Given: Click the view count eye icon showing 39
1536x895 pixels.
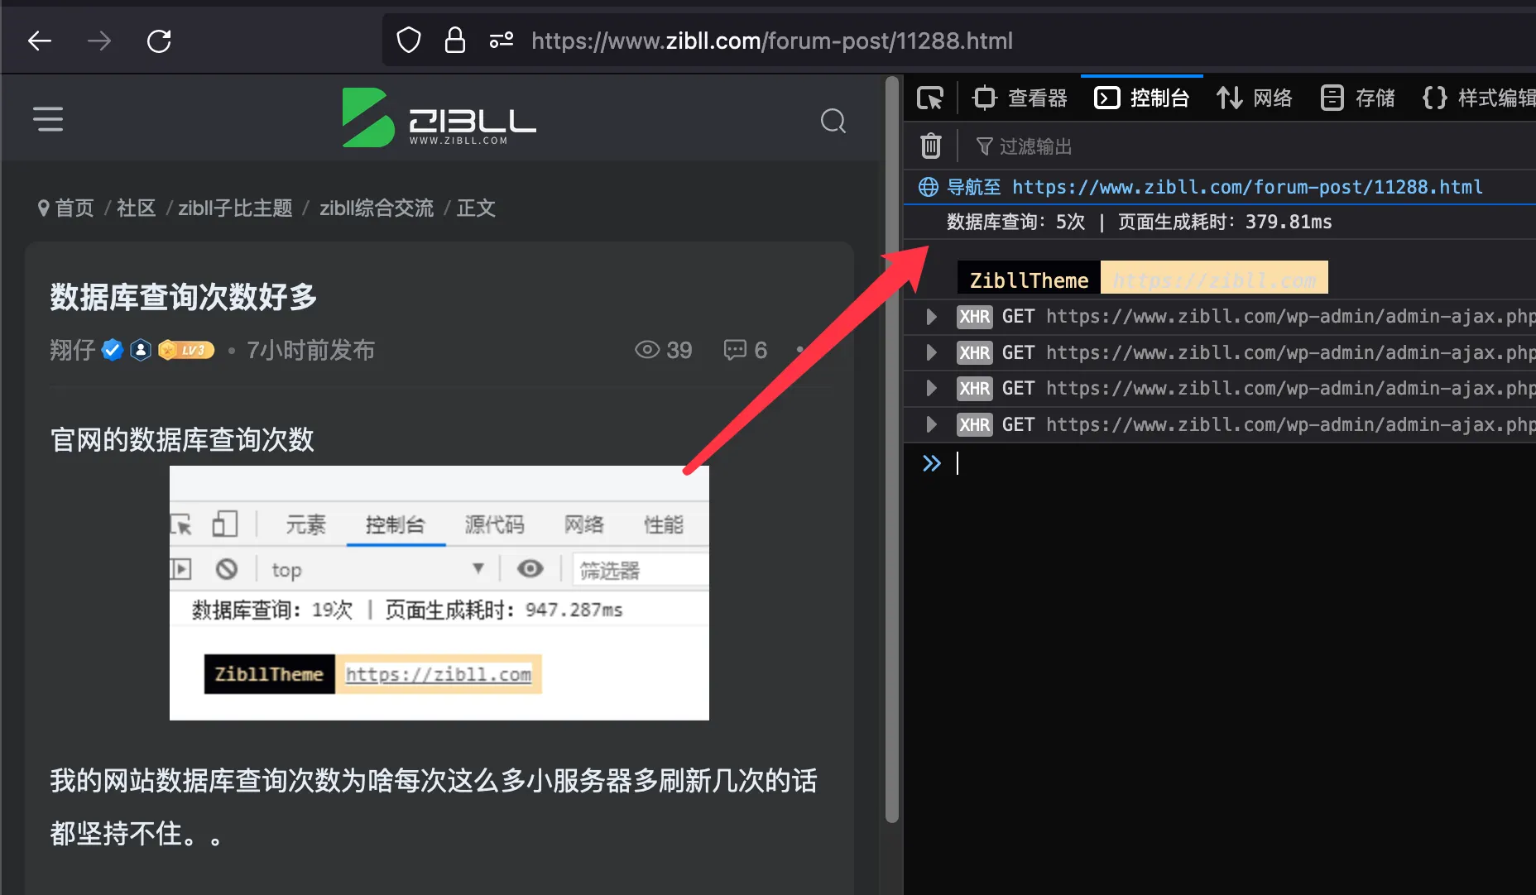Looking at the screenshot, I should pyautogui.click(x=647, y=350).
